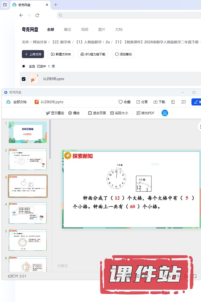Viewport: 201px width, 302px height.
Task: Click the 分享 share icon
Action: click(x=138, y=102)
